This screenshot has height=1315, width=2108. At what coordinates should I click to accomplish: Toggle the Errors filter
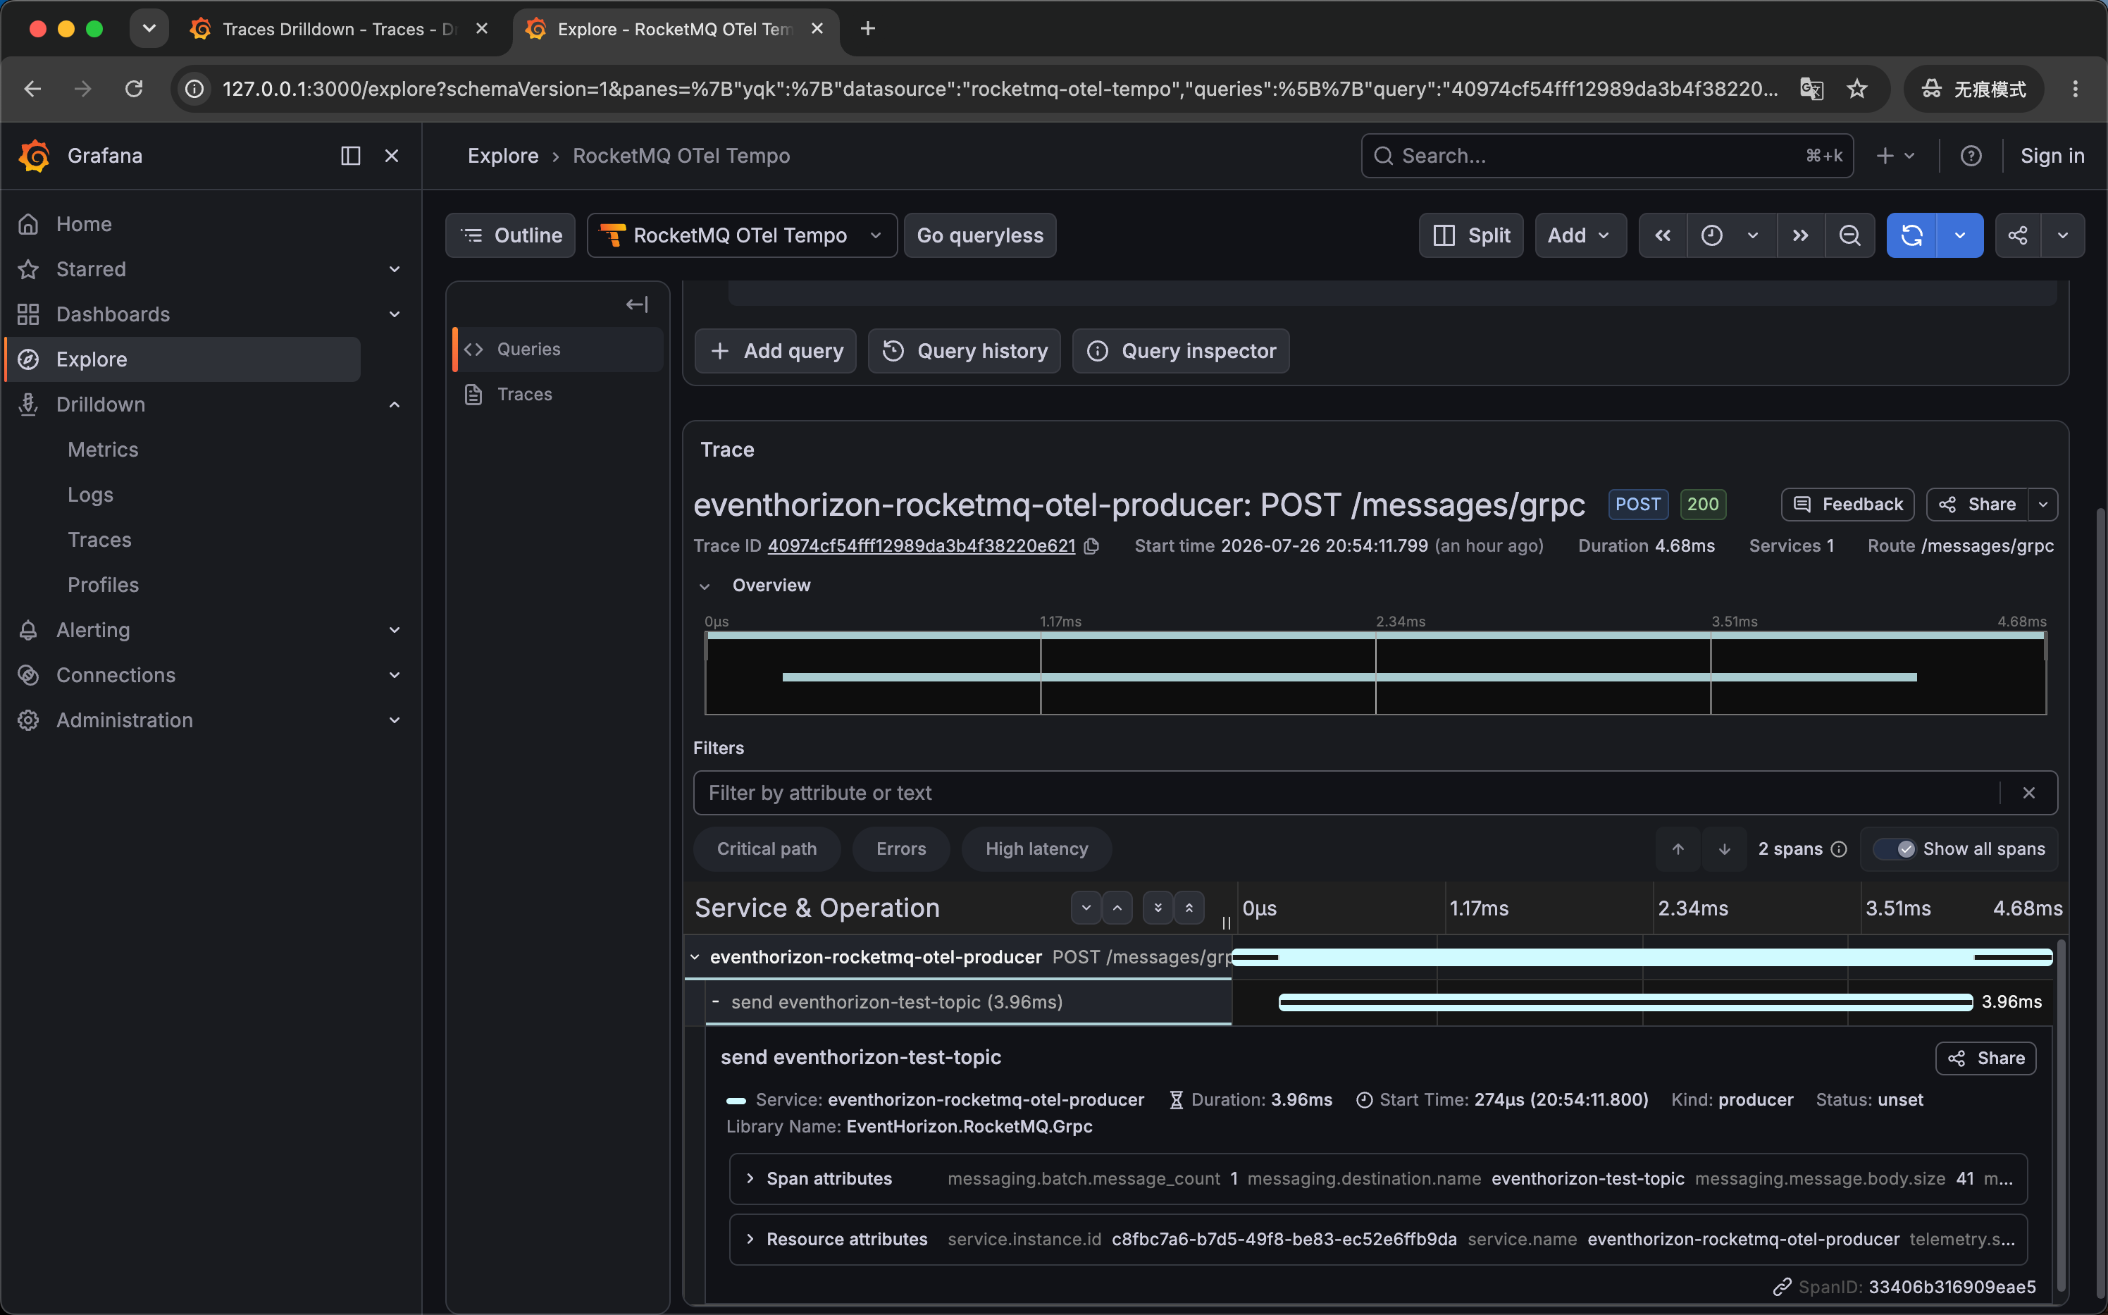click(x=900, y=849)
